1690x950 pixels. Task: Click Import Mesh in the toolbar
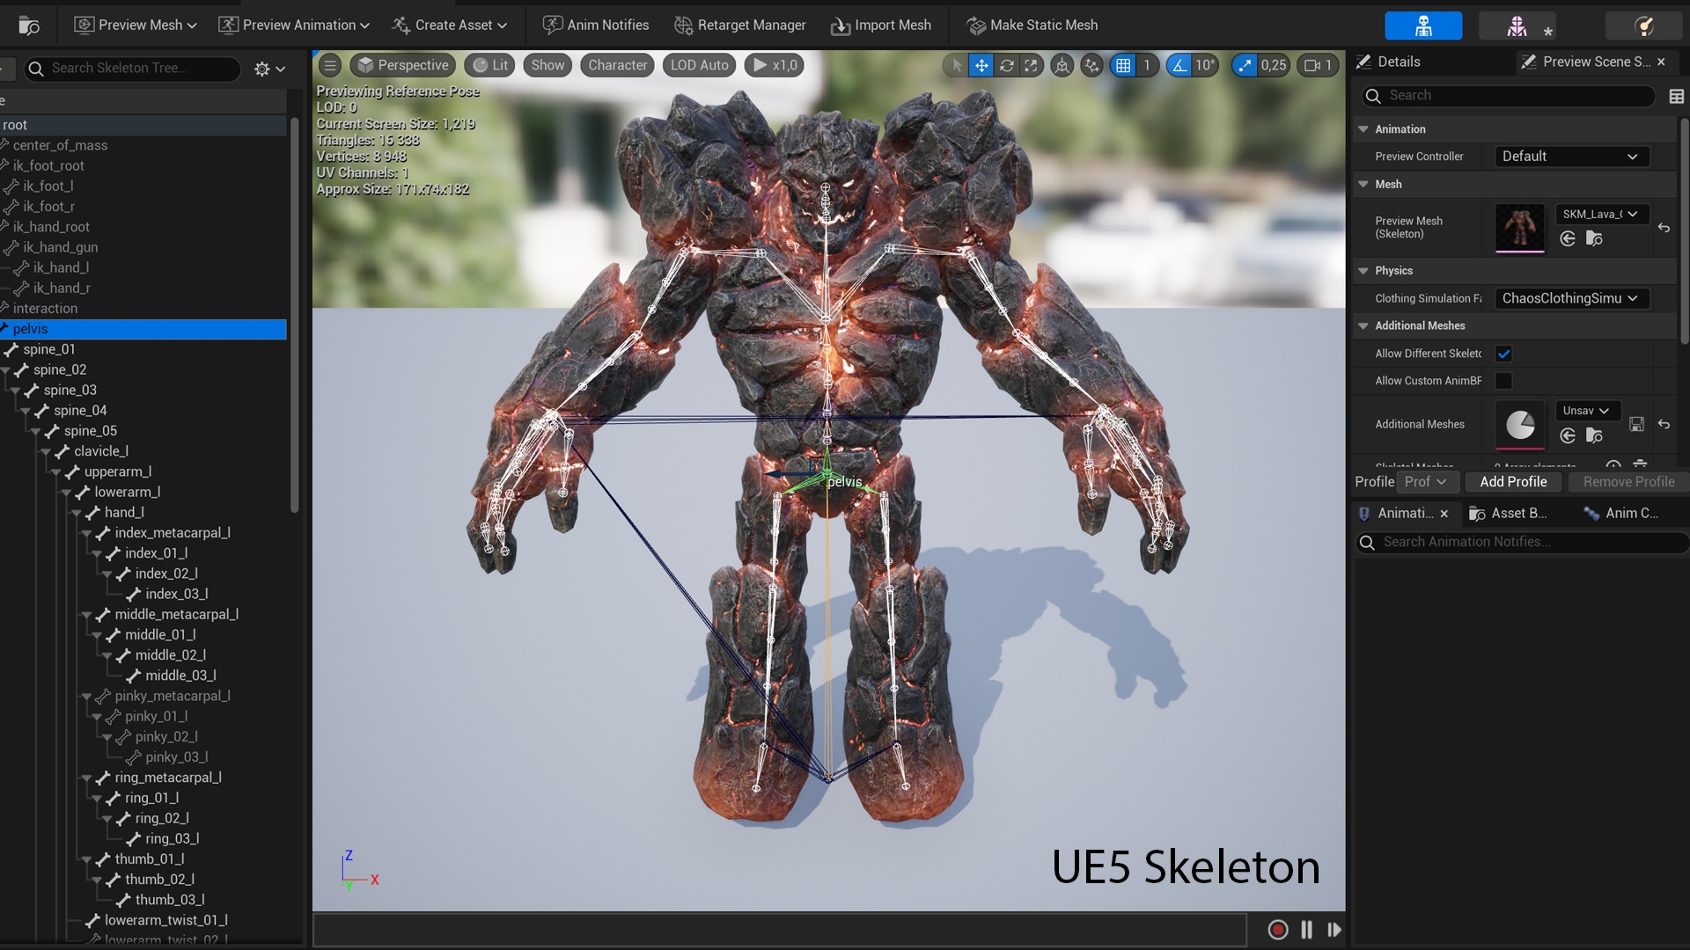point(880,25)
